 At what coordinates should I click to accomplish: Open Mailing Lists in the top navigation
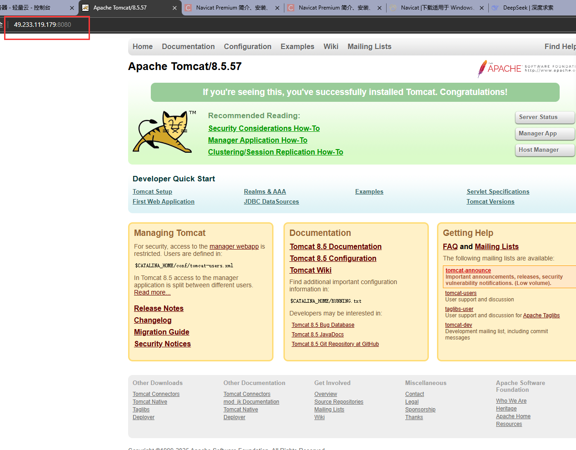(369, 46)
